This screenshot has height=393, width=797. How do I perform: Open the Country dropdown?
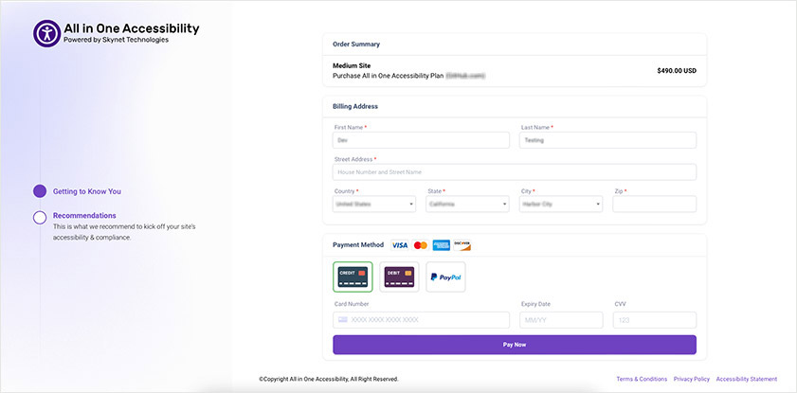tap(374, 205)
